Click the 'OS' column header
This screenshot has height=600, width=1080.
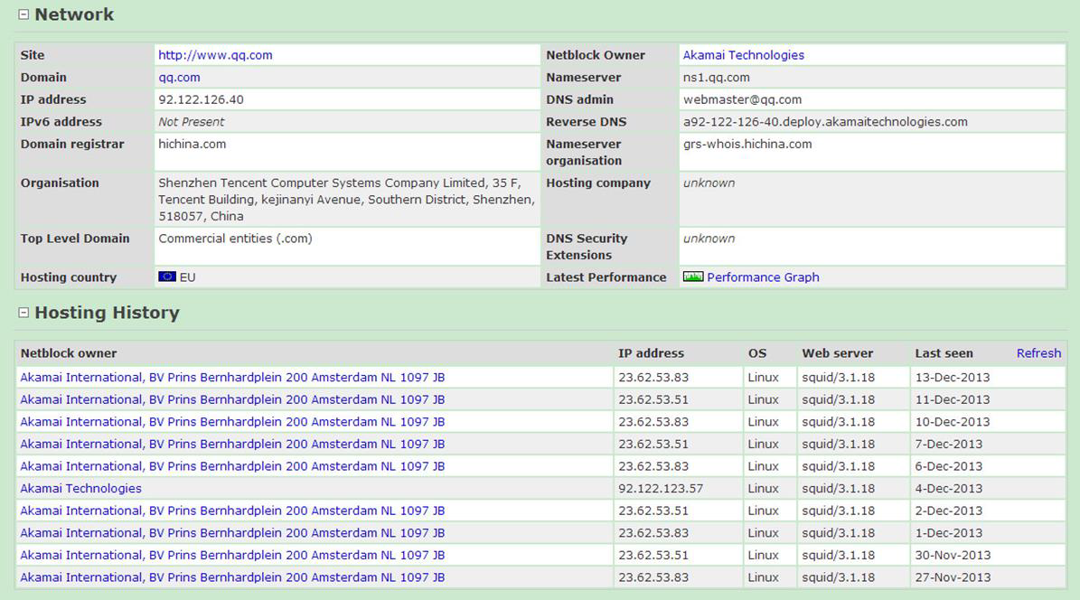click(757, 353)
